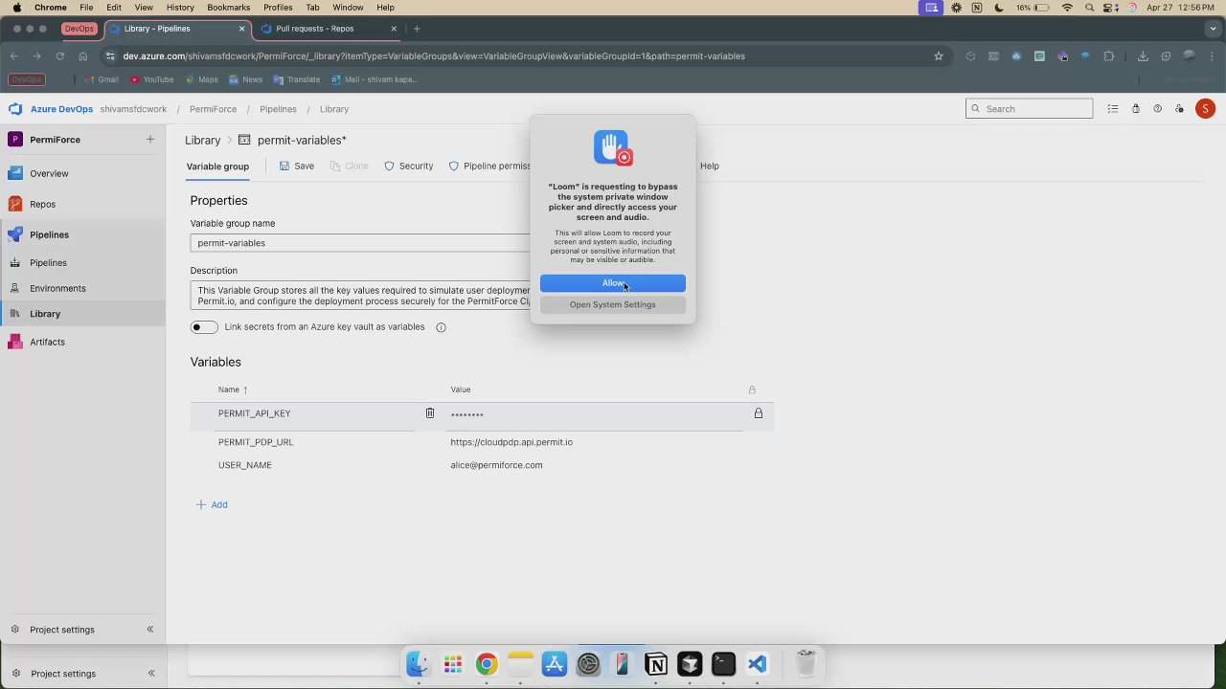Select the PERMIT_PDP_URL variable name

click(x=256, y=442)
